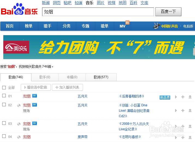Check the 全部 select-all checkbox
The height and width of the screenshot is (142, 195).
pos(4,88)
